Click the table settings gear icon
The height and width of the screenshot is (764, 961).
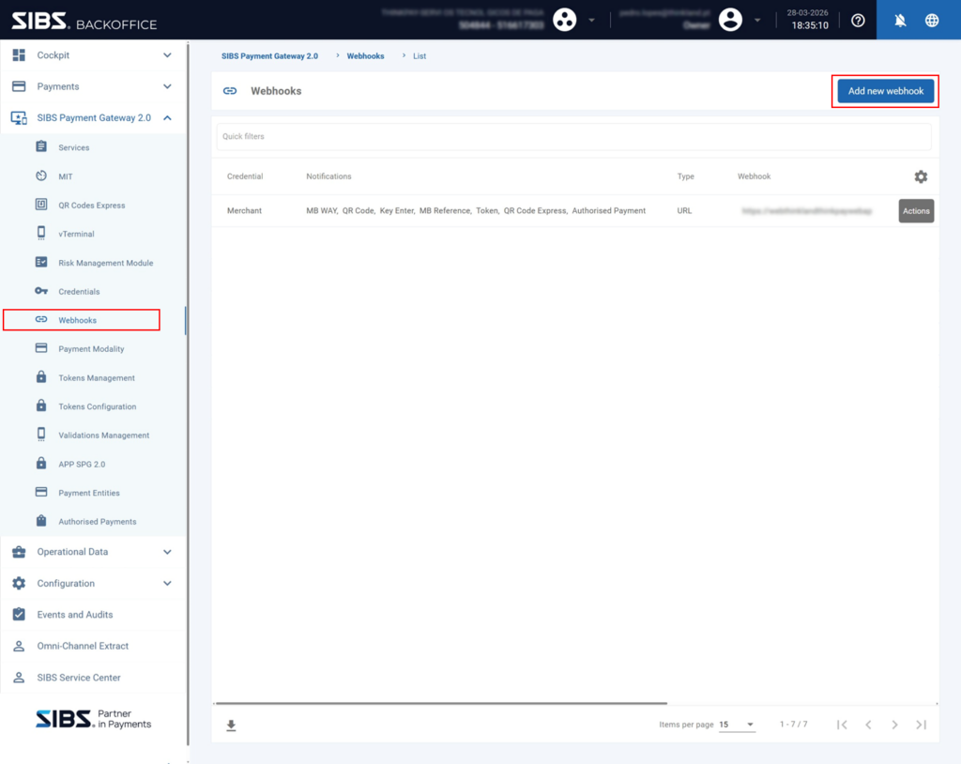(x=921, y=176)
